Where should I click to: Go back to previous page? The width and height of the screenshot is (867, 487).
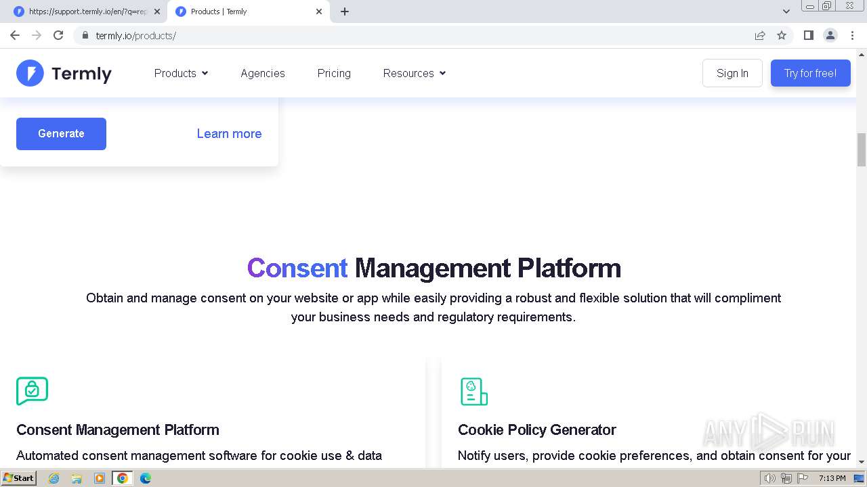(x=15, y=35)
